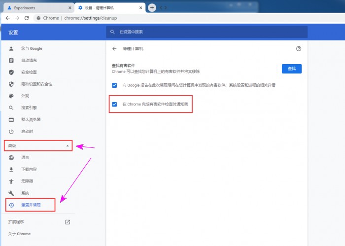The image size is (345, 246).
Task: Click the restore clock icon beside 重置并清理
Action: pos(11,205)
